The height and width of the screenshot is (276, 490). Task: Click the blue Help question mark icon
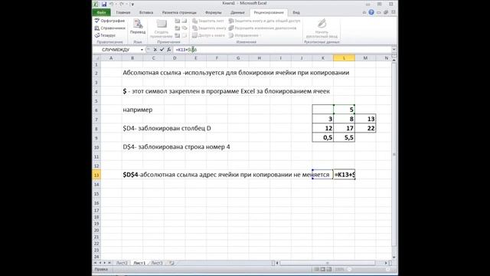[x=371, y=12]
